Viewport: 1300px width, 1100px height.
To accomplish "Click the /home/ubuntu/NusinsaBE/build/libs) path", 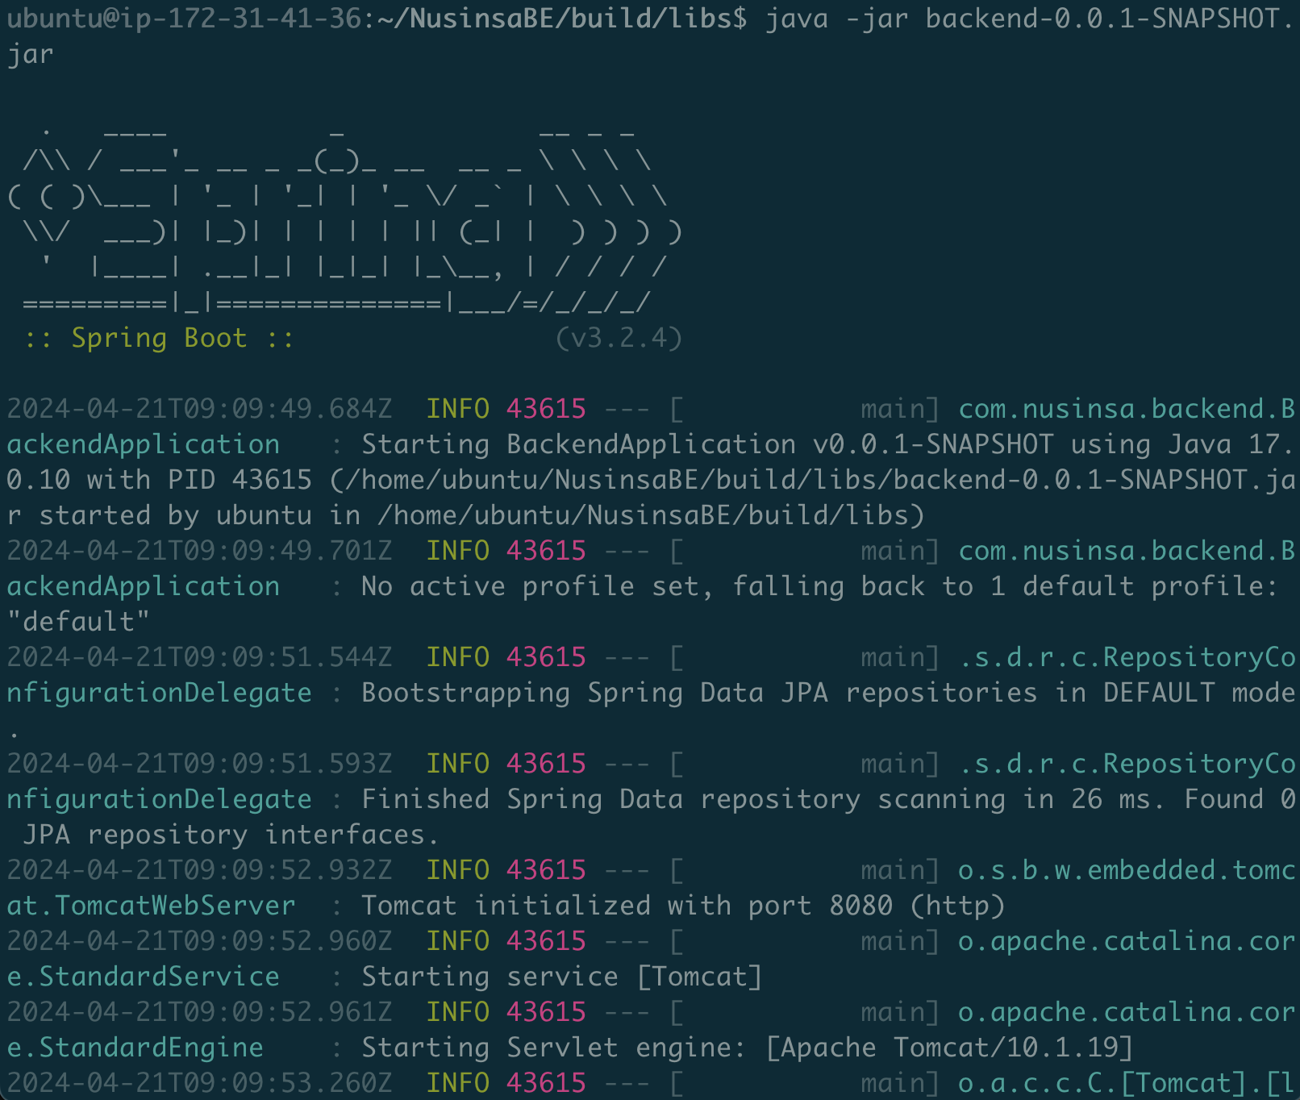I will click(x=651, y=515).
